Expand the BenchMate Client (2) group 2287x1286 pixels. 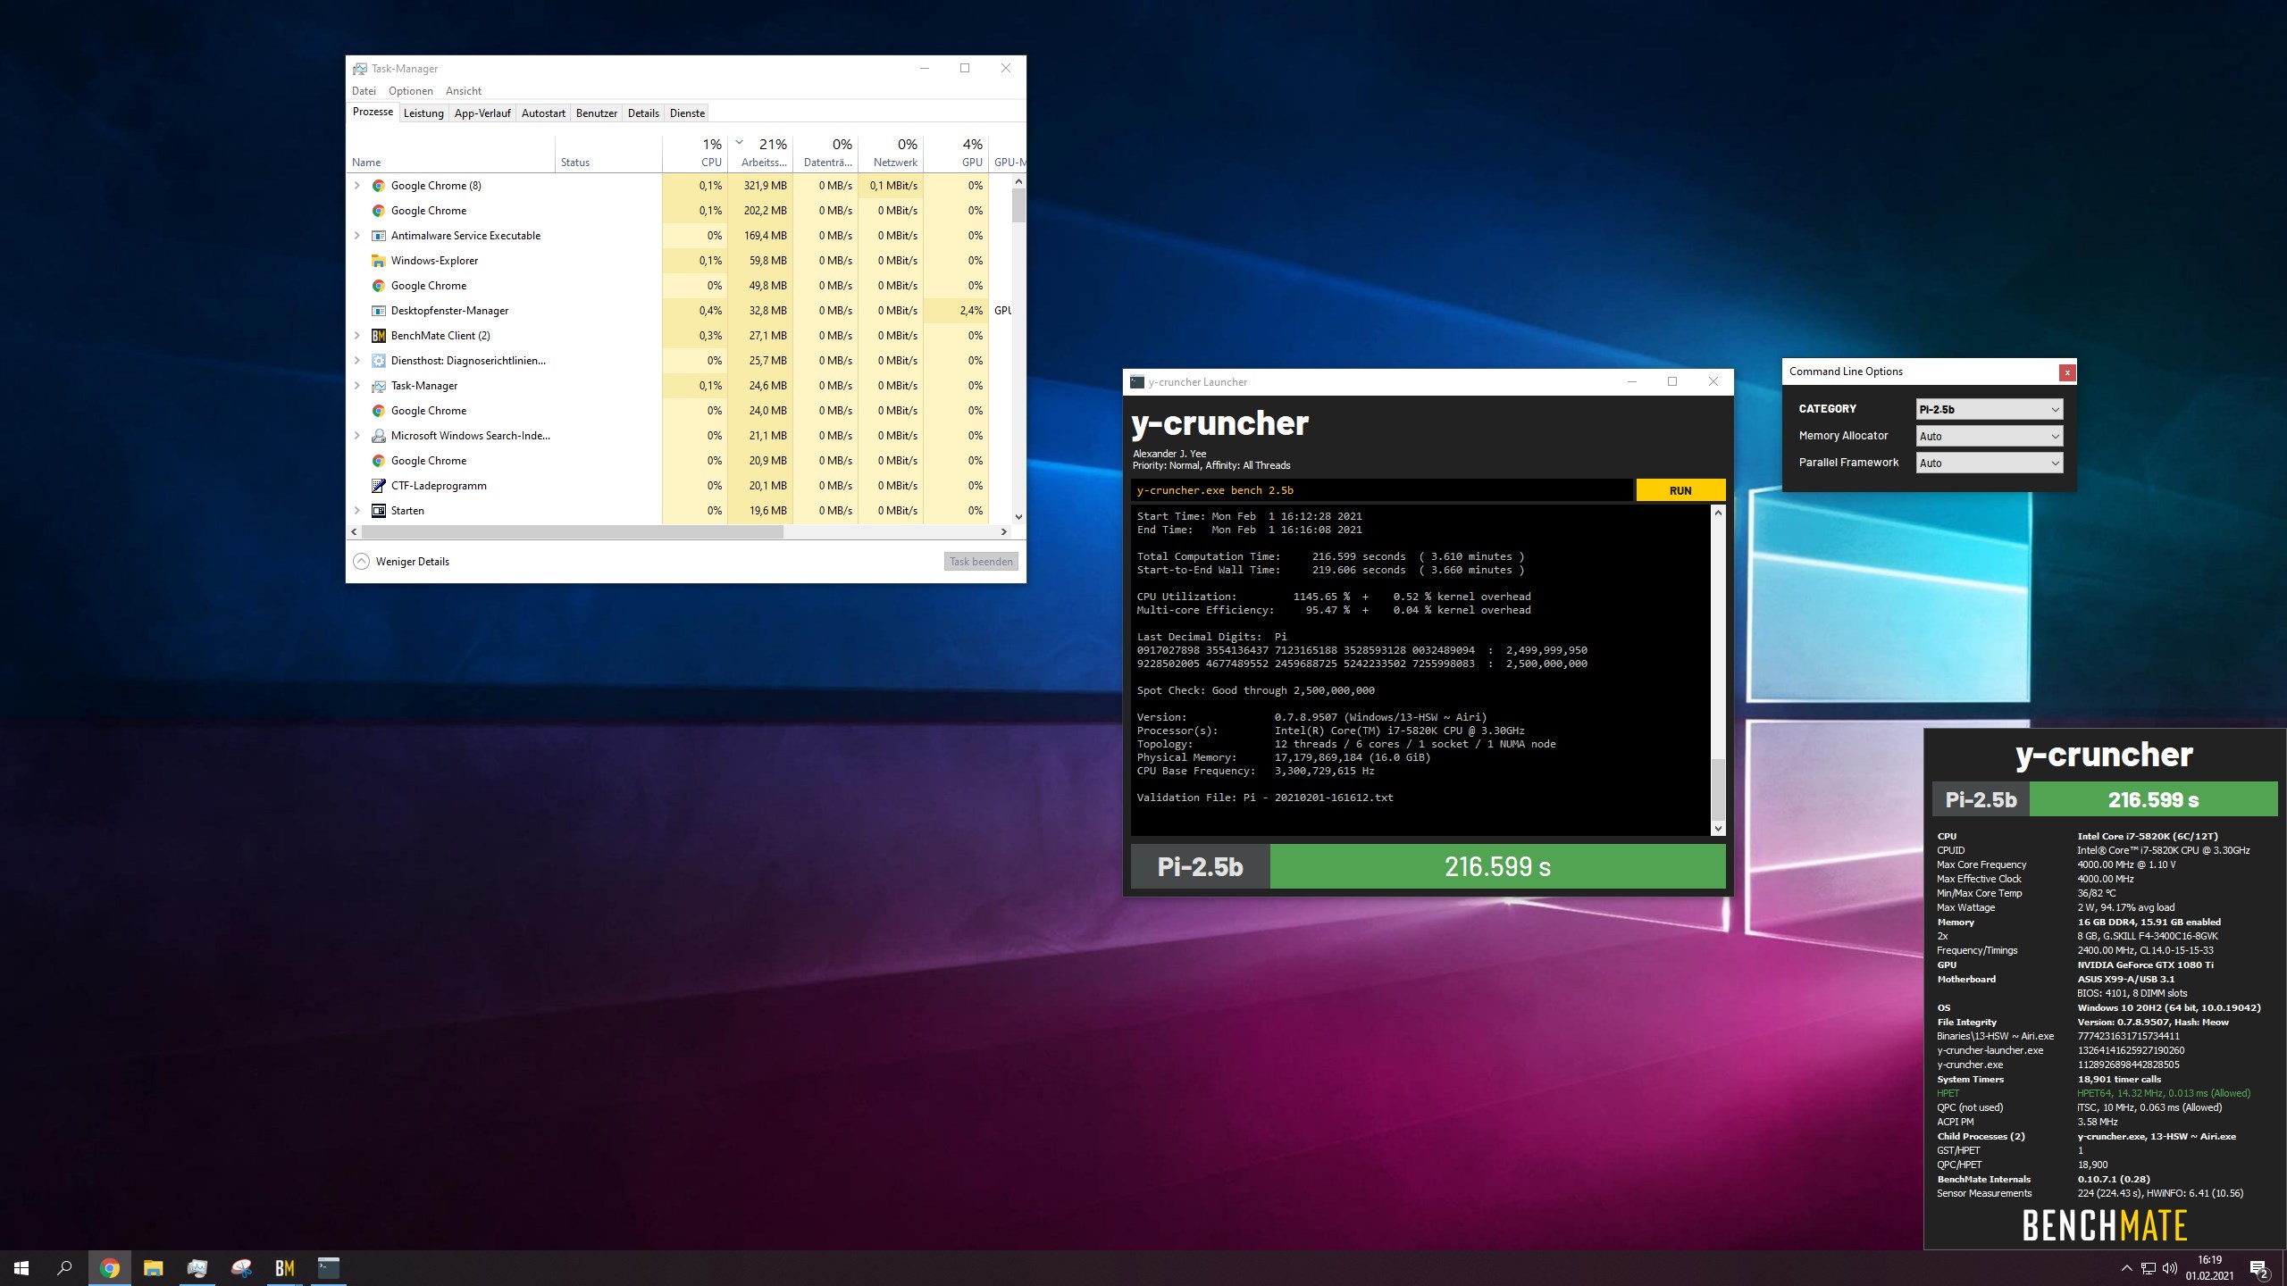click(x=357, y=336)
